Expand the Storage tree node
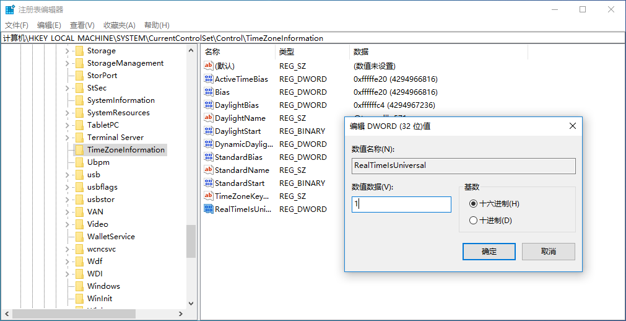Image resolution: width=626 pixels, height=321 pixels. point(67,51)
